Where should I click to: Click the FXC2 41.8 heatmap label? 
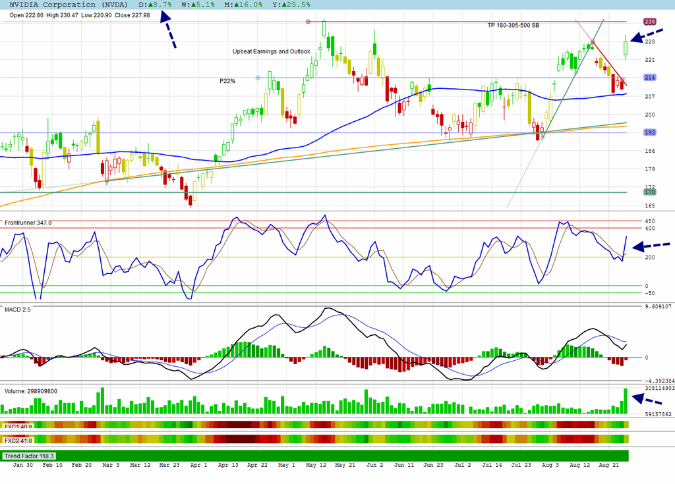[18, 441]
